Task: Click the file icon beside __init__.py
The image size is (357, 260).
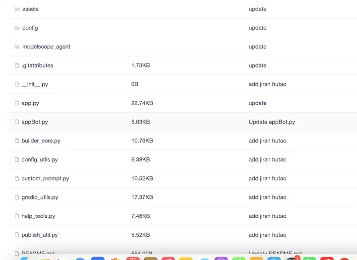Action: point(17,84)
